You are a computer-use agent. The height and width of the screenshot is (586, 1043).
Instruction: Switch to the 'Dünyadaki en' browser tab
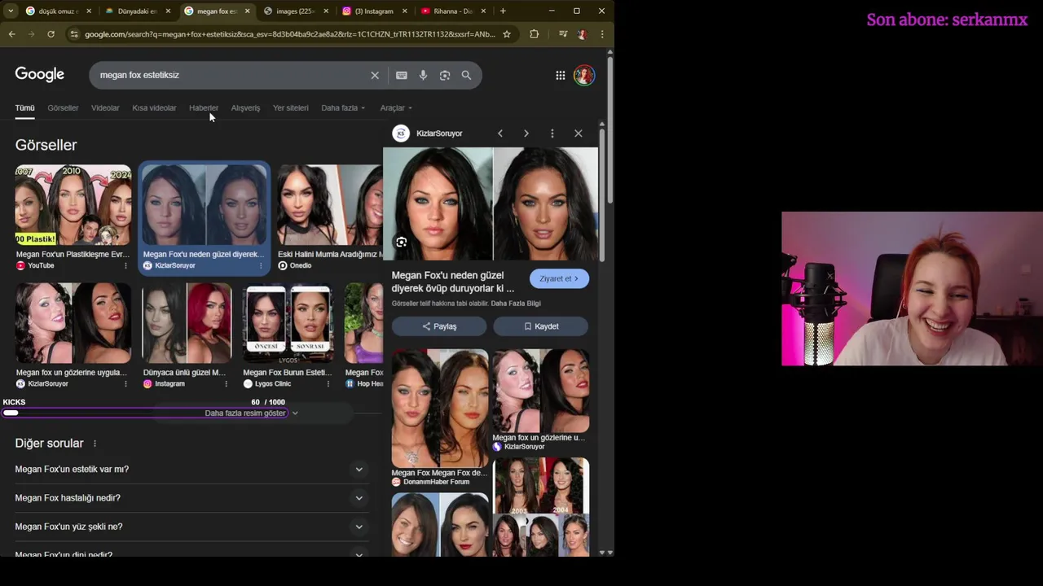click(x=137, y=11)
